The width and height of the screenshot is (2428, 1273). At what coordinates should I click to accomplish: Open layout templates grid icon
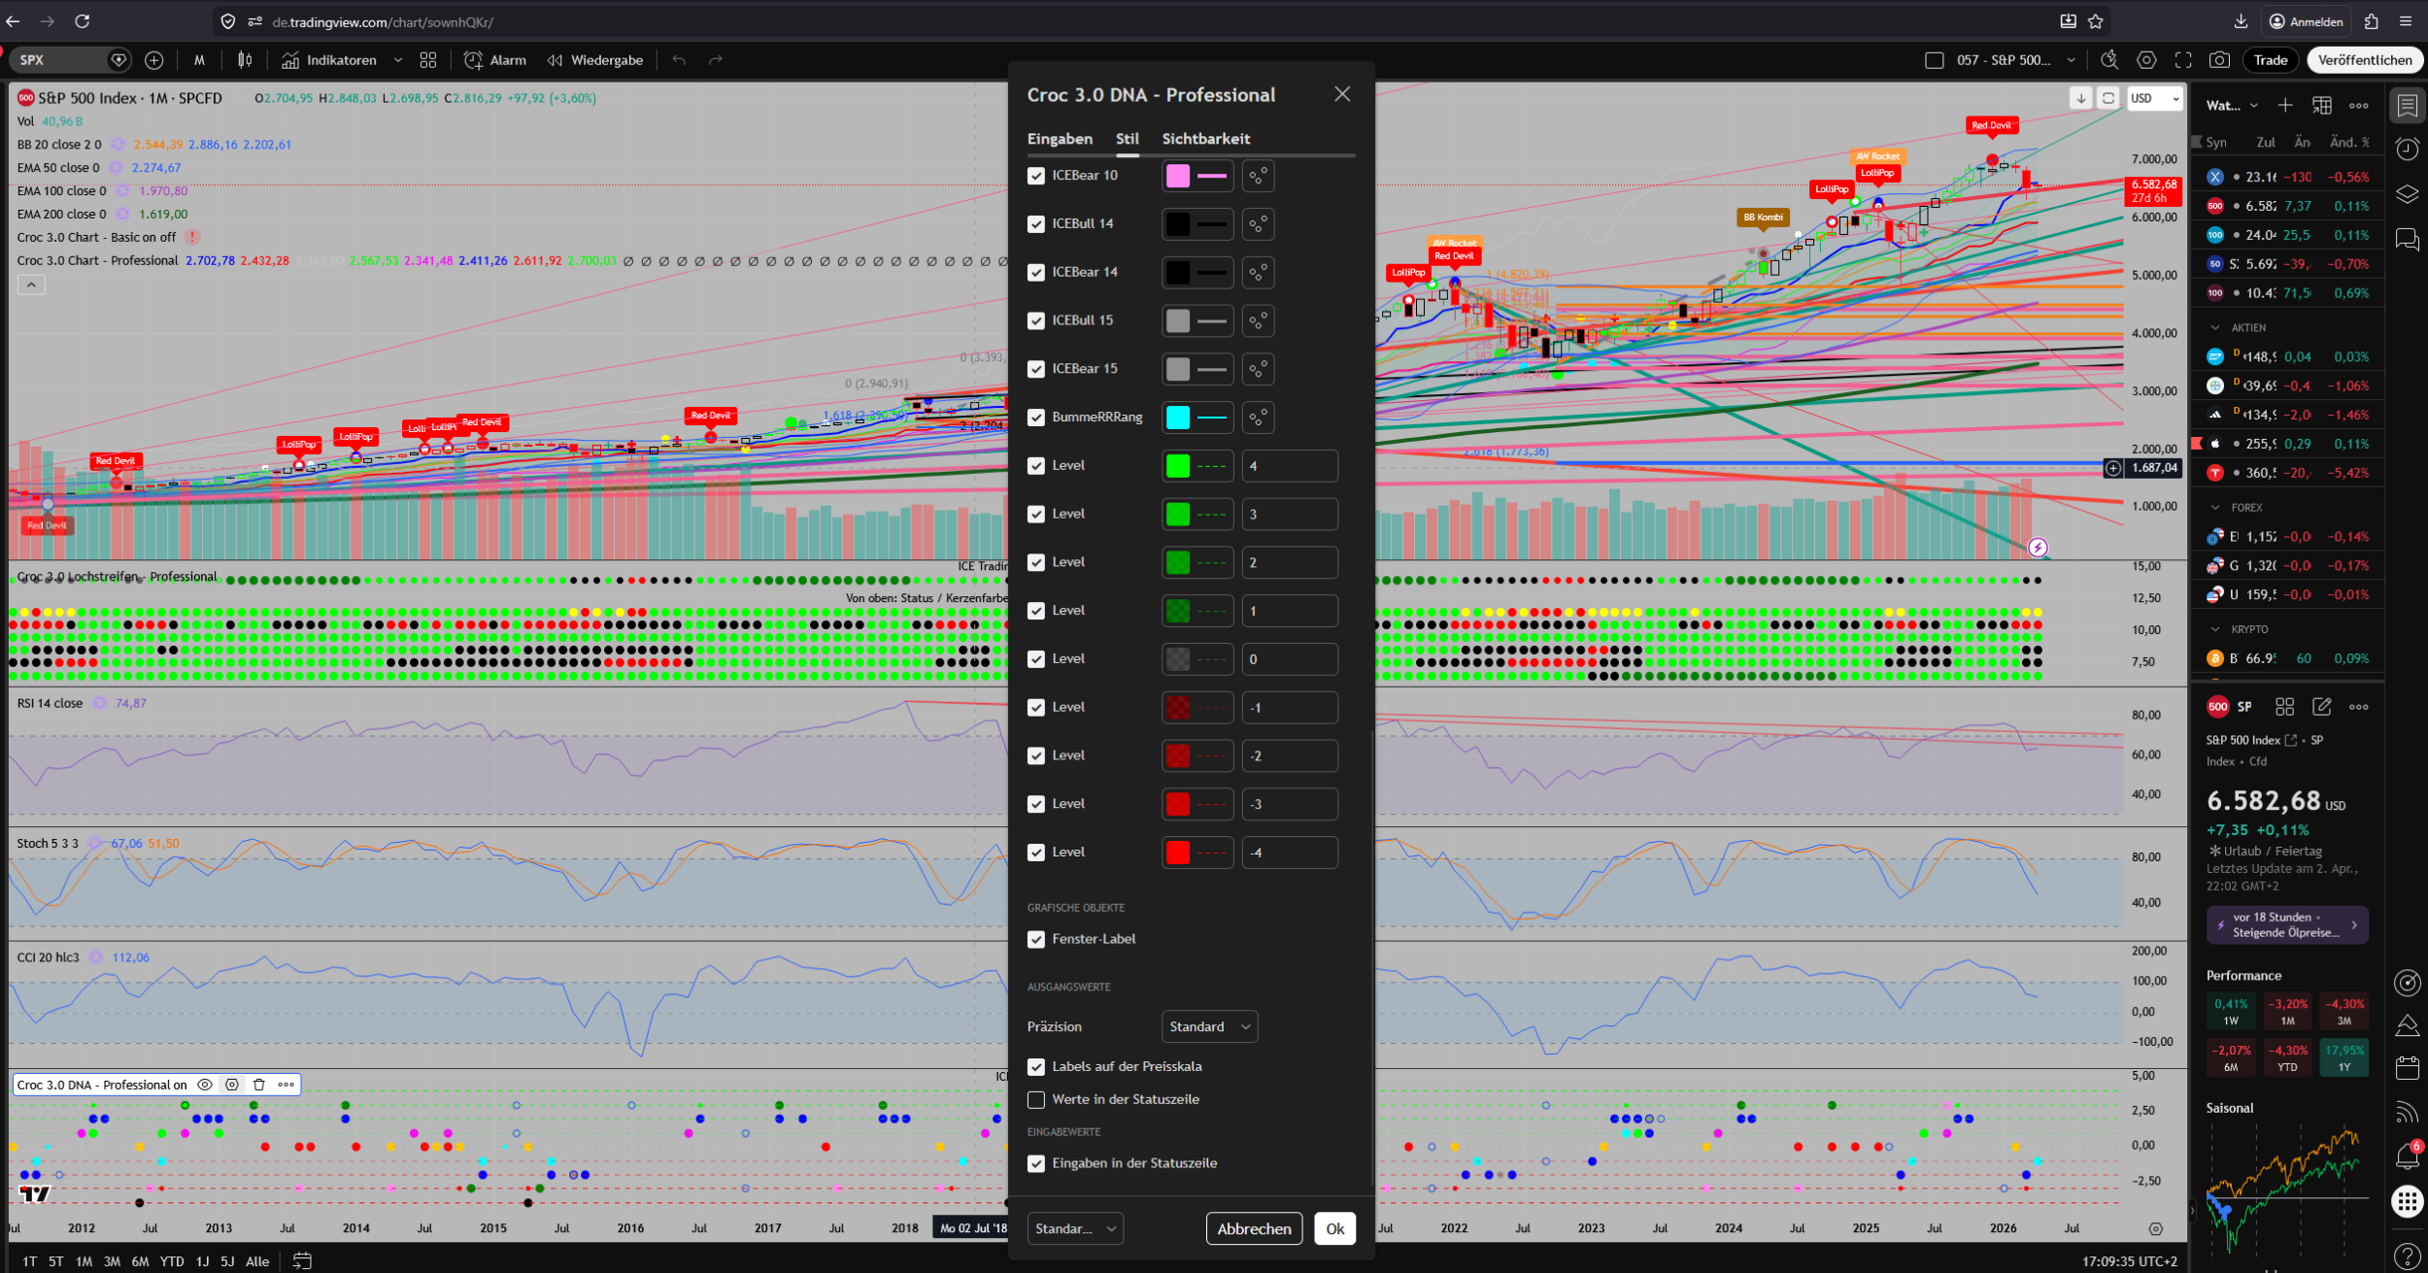point(428,60)
